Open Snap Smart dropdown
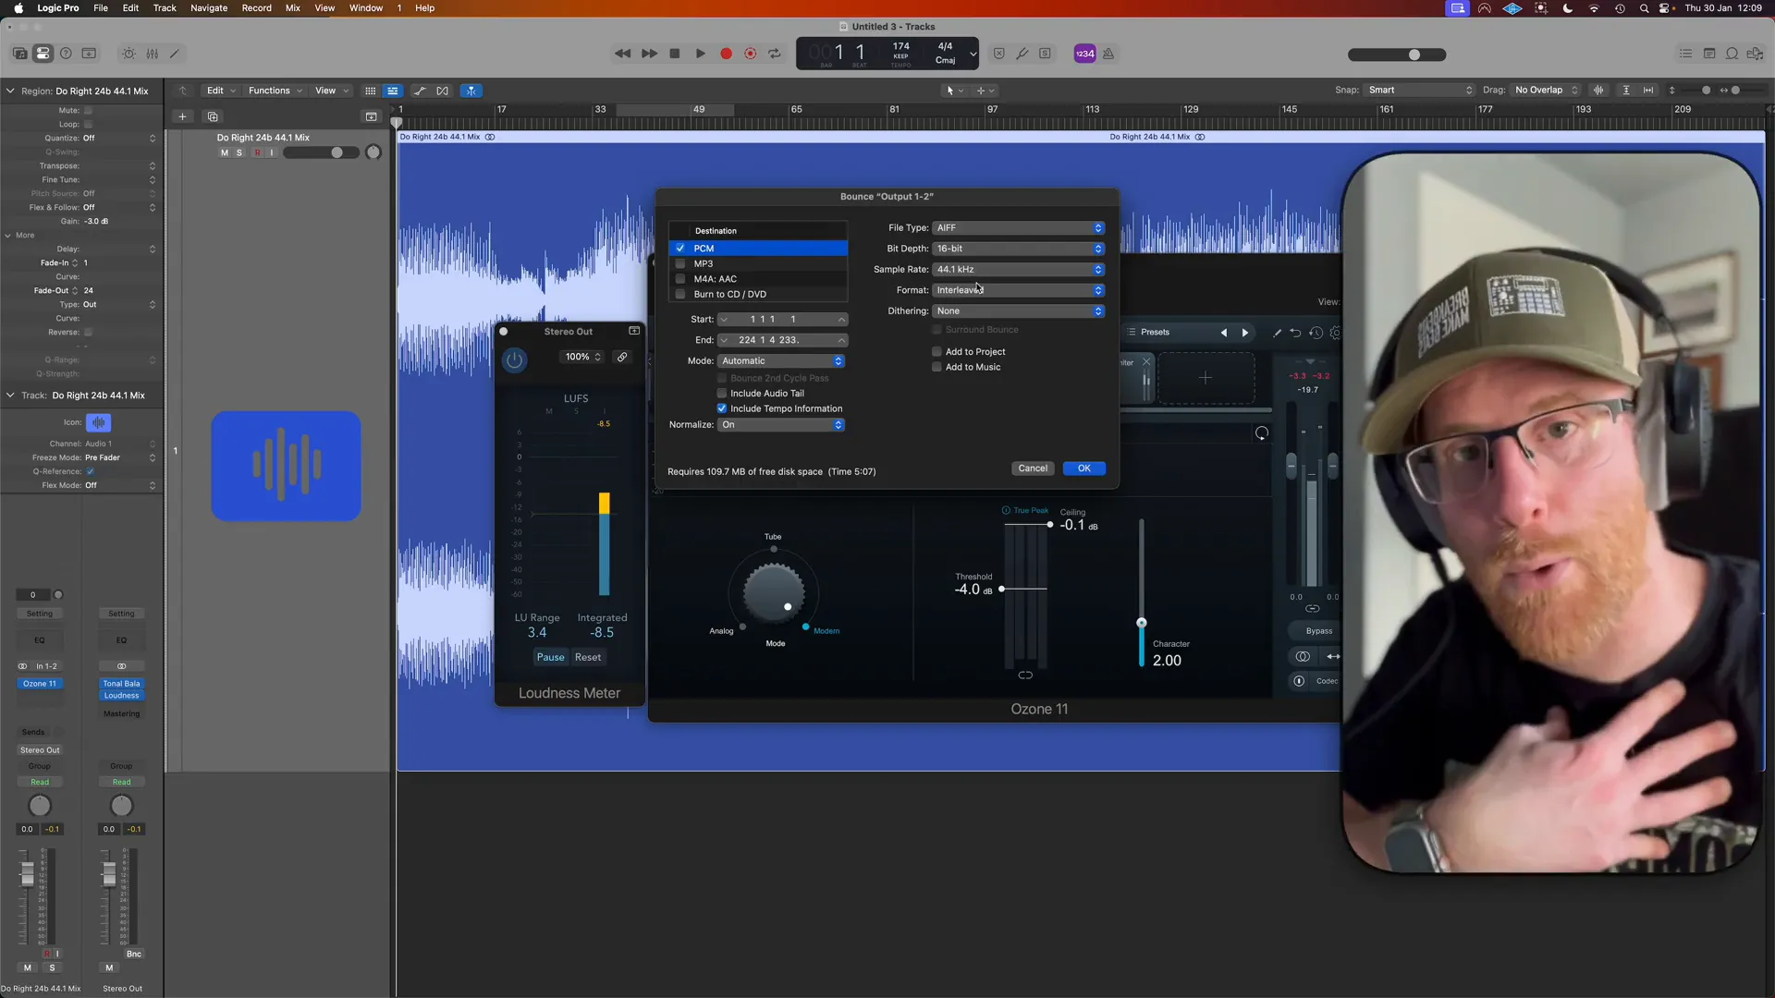 coord(1420,90)
